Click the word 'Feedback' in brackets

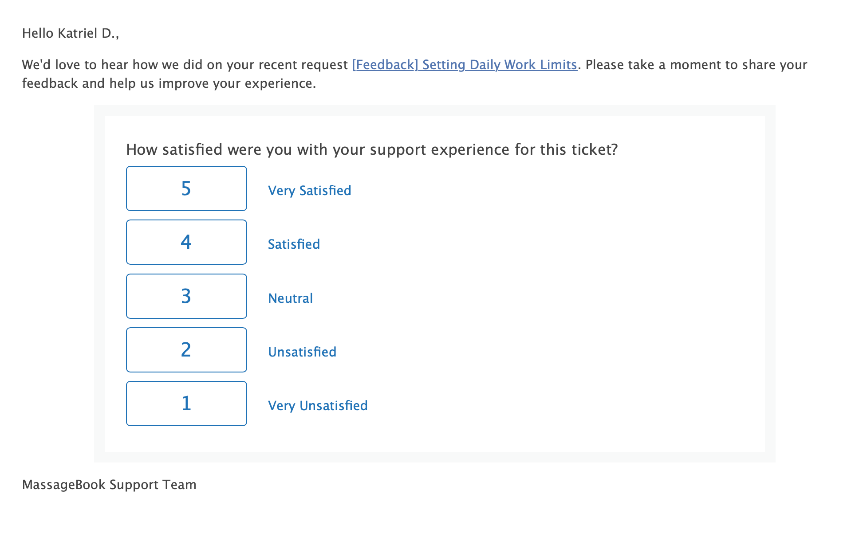click(x=385, y=65)
